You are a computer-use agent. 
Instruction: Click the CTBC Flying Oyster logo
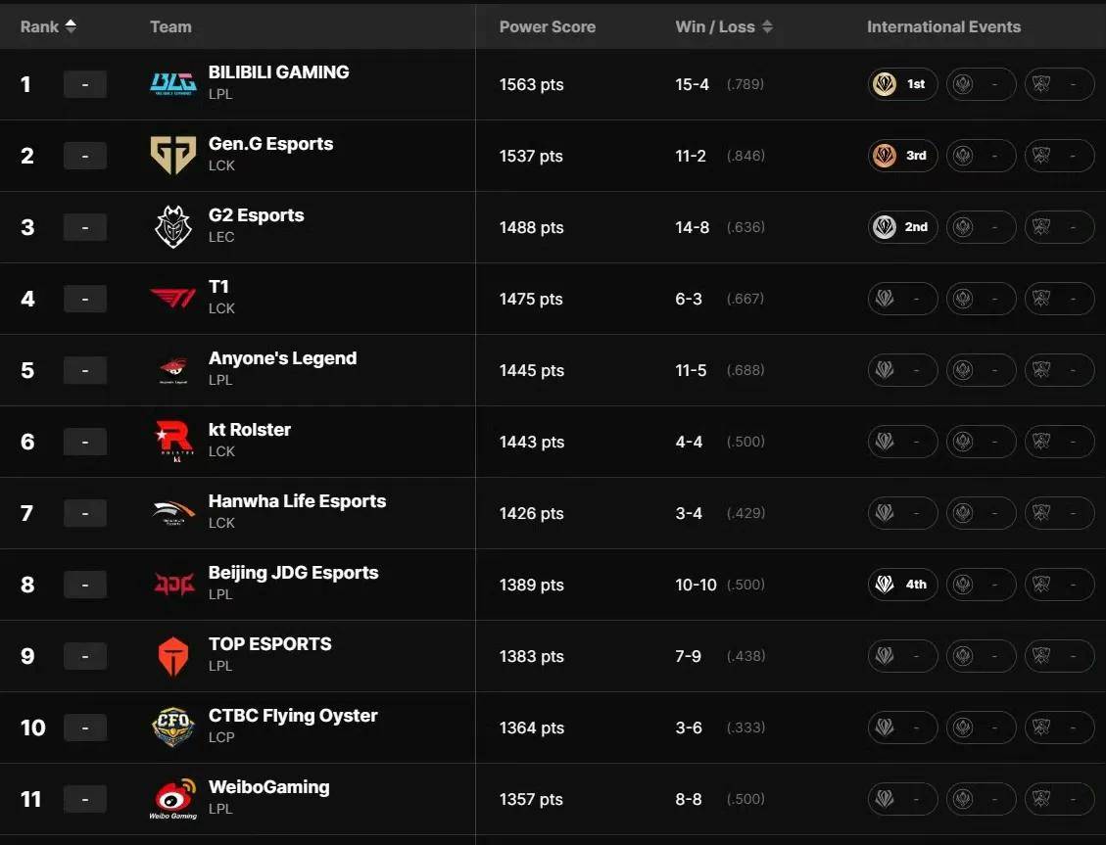click(x=173, y=728)
